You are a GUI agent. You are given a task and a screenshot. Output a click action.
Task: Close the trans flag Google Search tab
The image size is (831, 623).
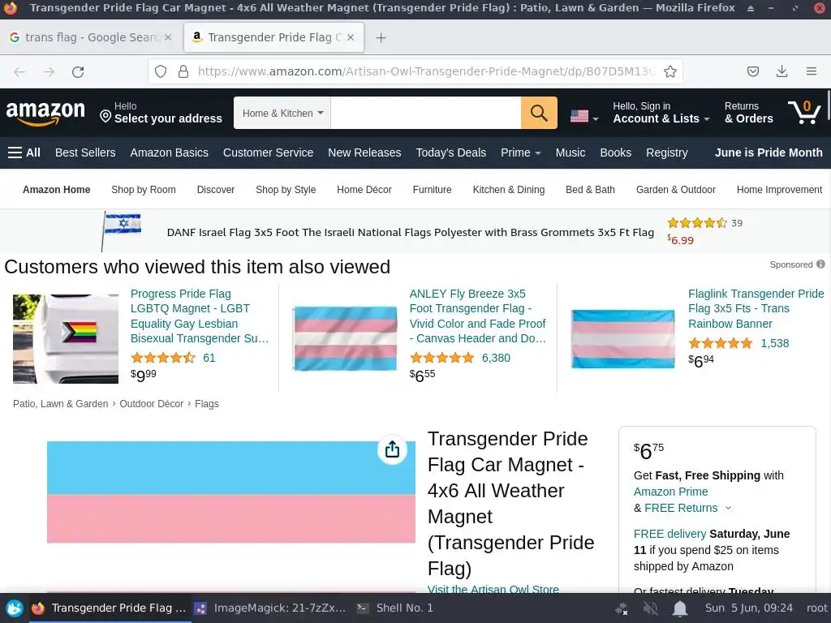tap(168, 37)
